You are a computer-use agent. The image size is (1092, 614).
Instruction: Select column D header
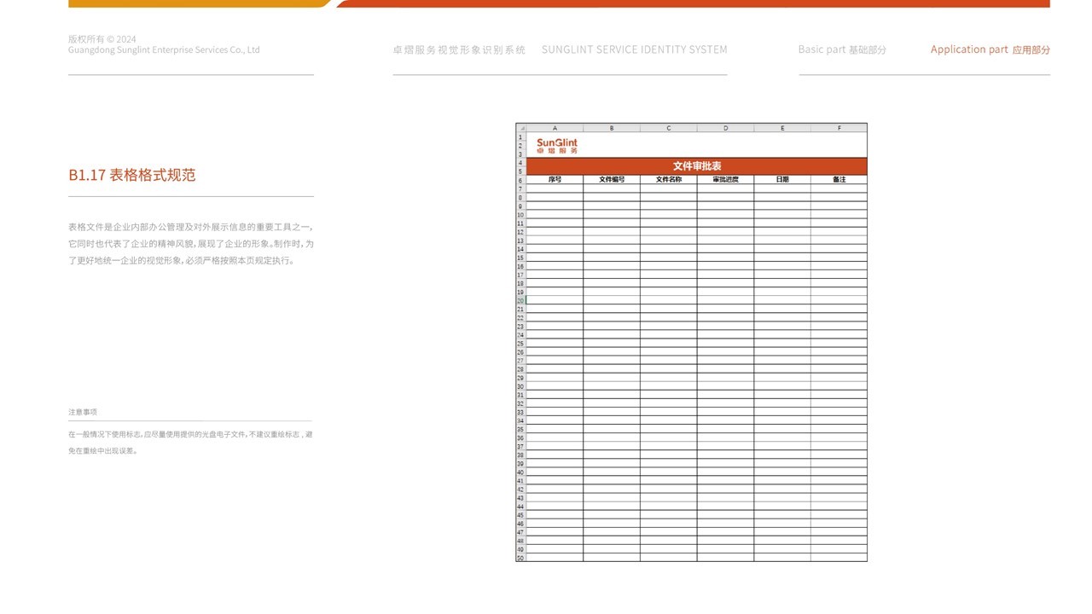coord(725,128)
